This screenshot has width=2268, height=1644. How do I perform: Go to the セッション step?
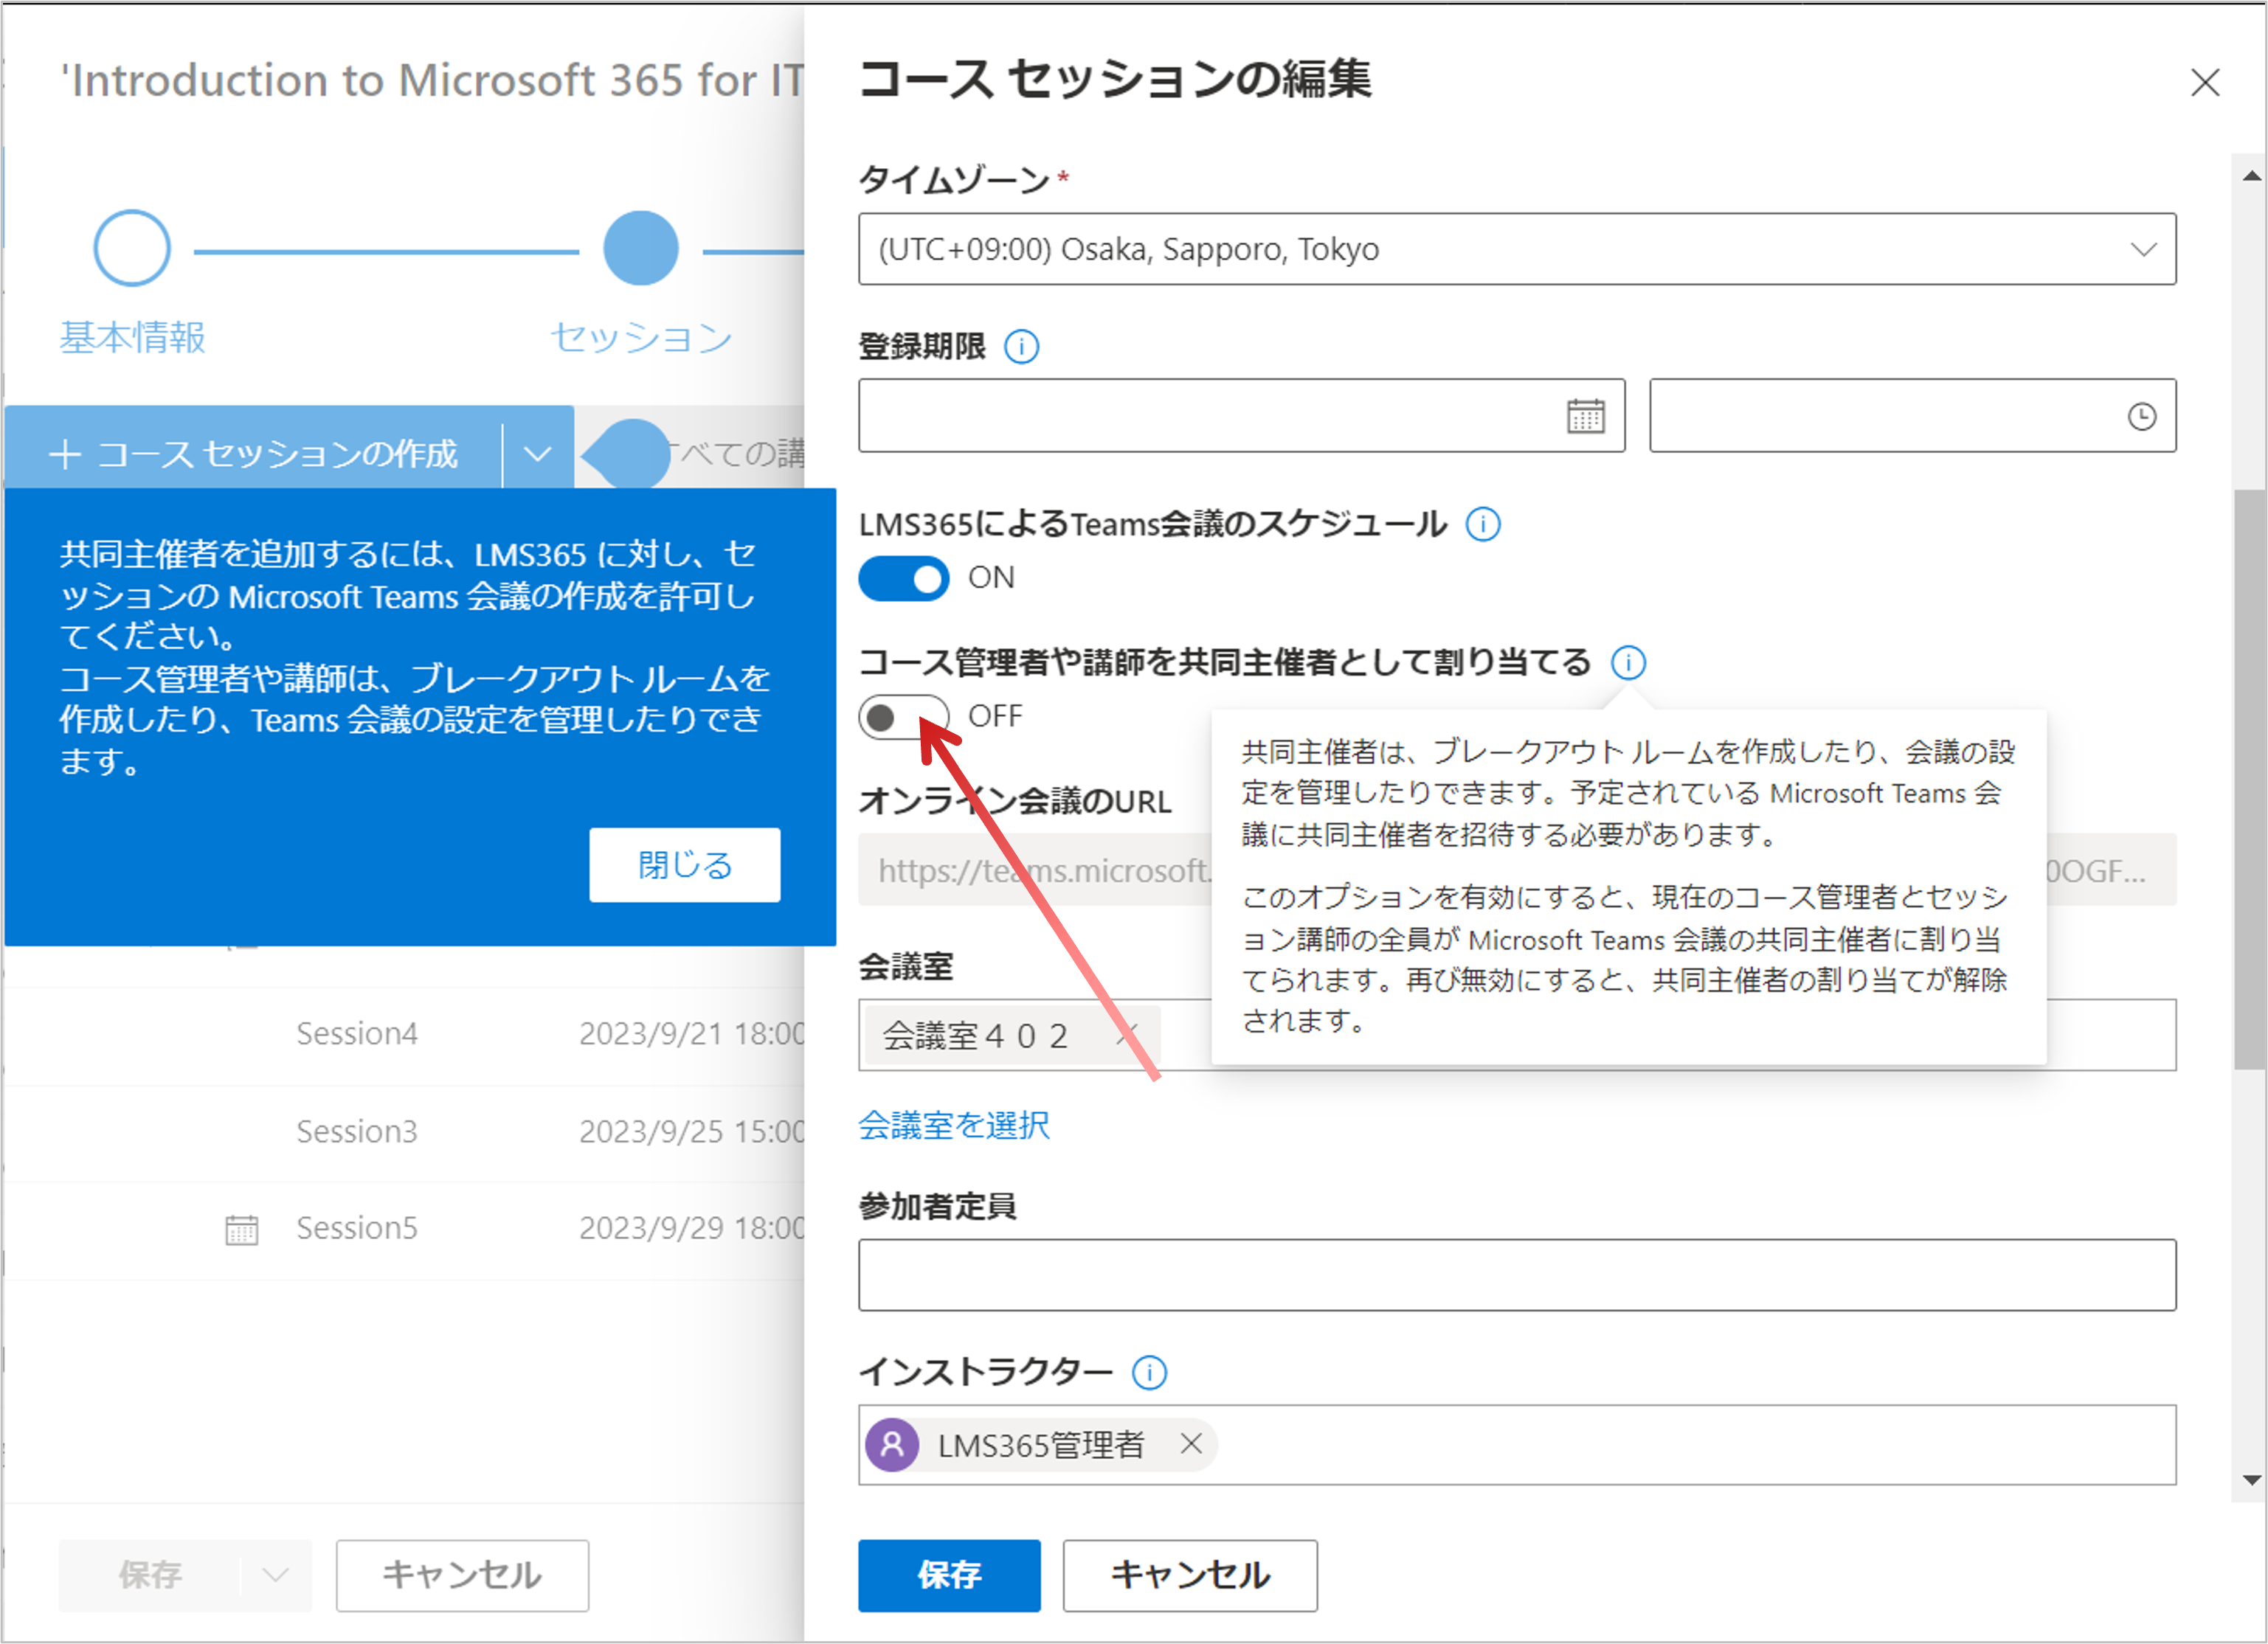tap(641, 338)
